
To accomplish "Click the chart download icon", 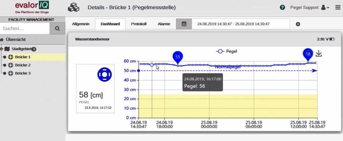I will click(319, 54).
